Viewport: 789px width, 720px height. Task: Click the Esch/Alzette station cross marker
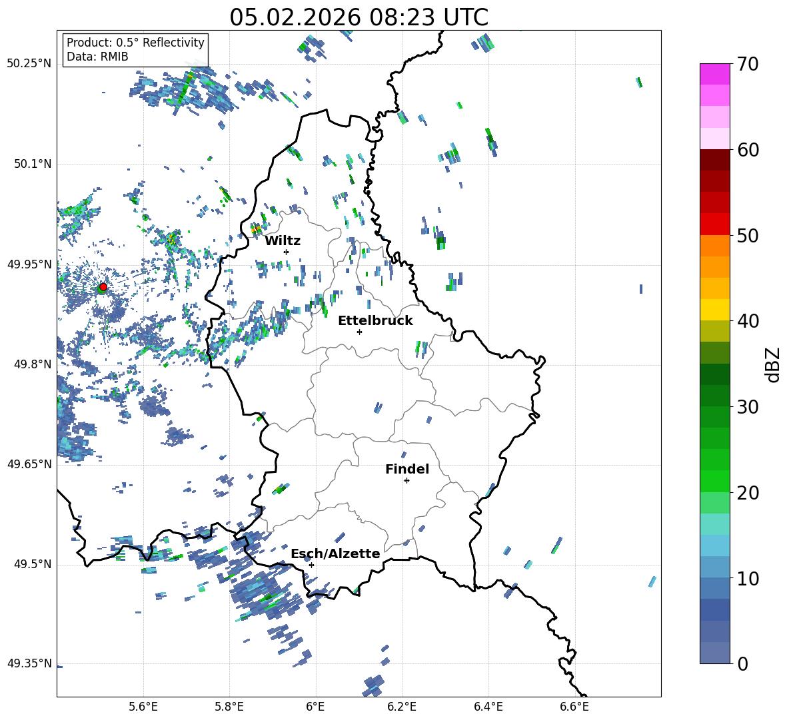(x=311, y=565)
